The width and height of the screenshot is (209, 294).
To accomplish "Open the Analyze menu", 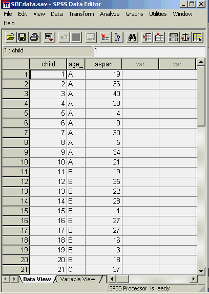I will tap(110, 14).
